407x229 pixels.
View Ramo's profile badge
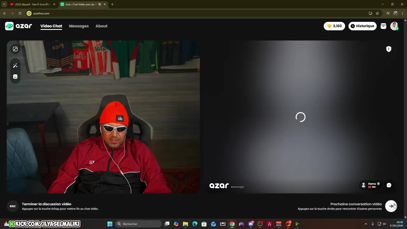(371, 185)
